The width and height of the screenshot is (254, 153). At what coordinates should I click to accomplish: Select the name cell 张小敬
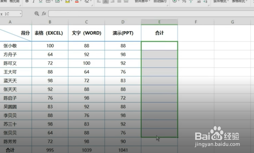point(16,46)
